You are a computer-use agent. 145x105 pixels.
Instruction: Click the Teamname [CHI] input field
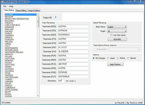(73, 51)
